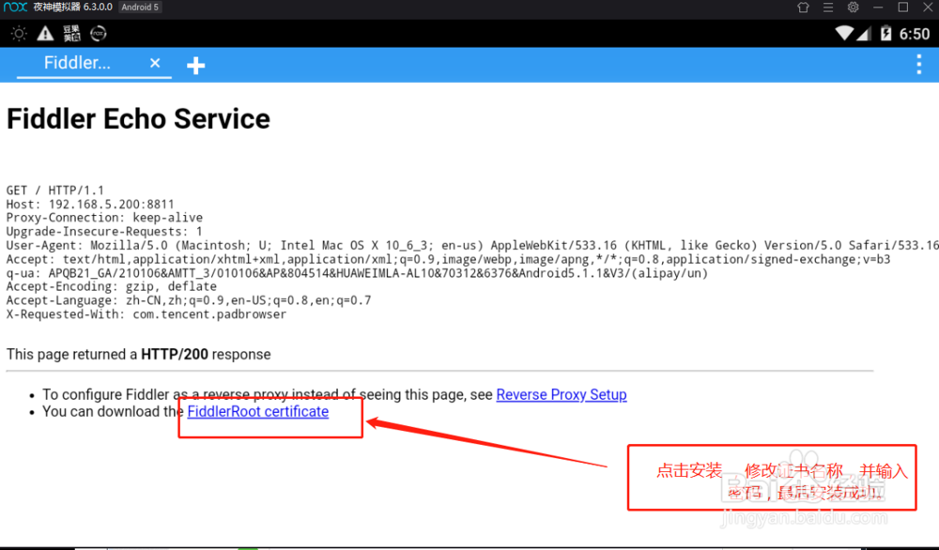The height and width of the screenshot is (550, 939).
Task: Open the Nox skin/theme shirt icon
Action: tap(803, 8)
